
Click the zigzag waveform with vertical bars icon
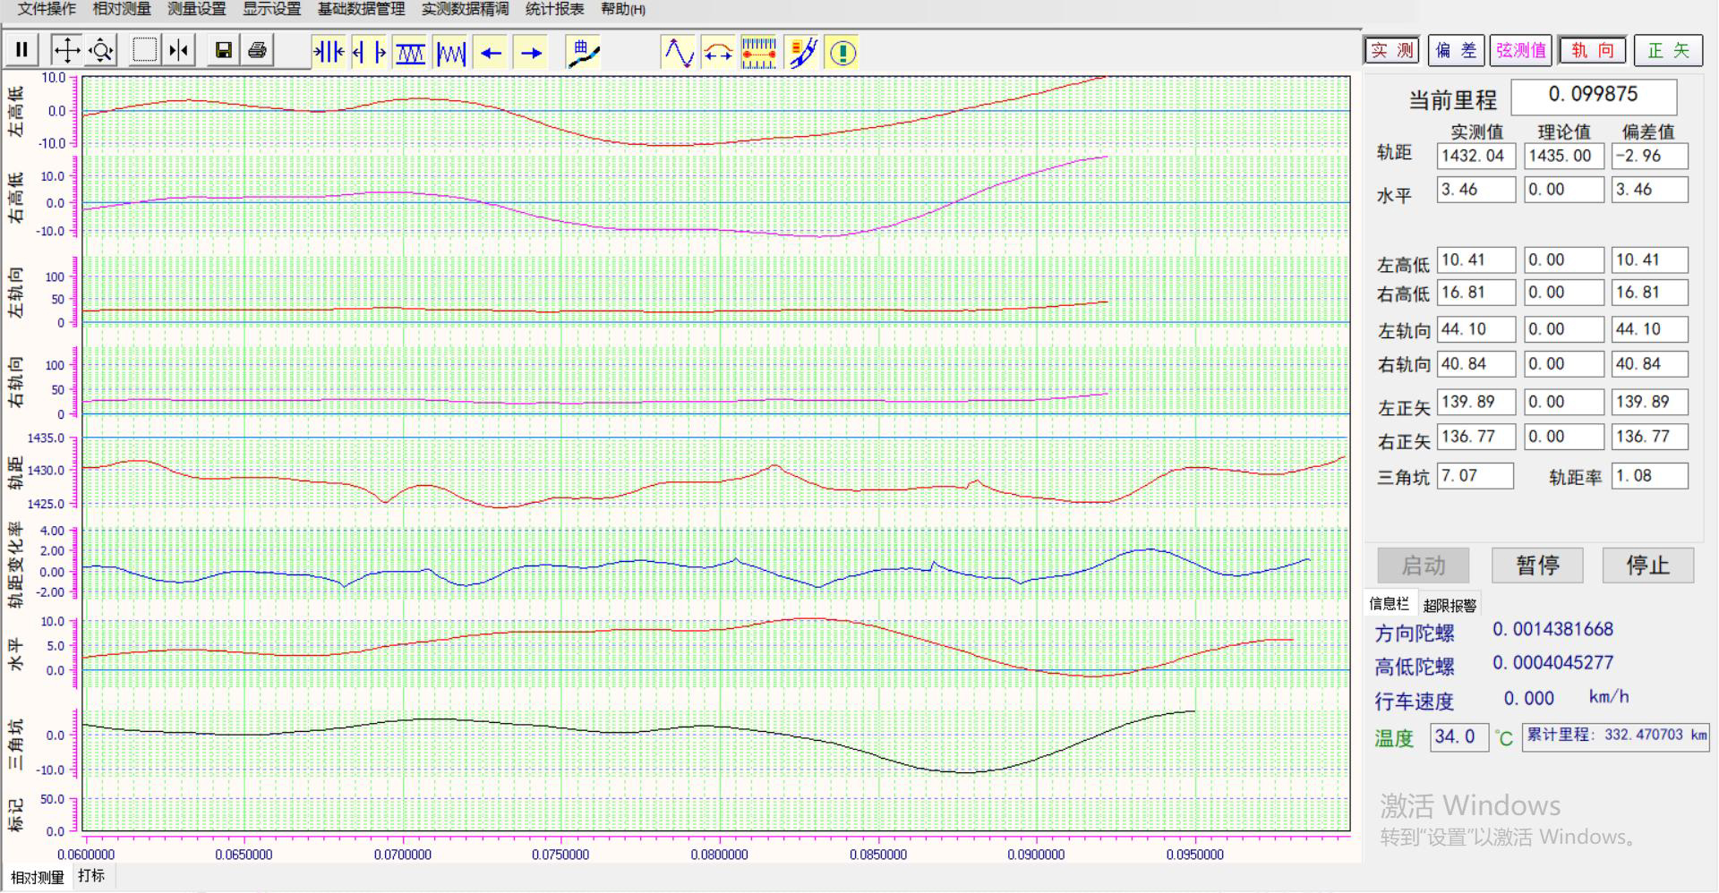pos(450,52)
